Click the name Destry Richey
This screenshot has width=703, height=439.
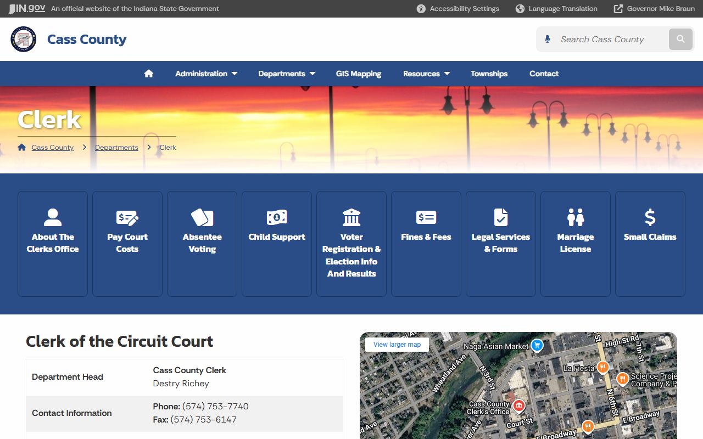point(181,384)
